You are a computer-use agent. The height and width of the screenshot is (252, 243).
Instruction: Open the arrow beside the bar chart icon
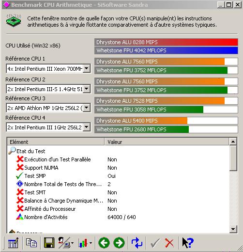(x=91, y=243)
